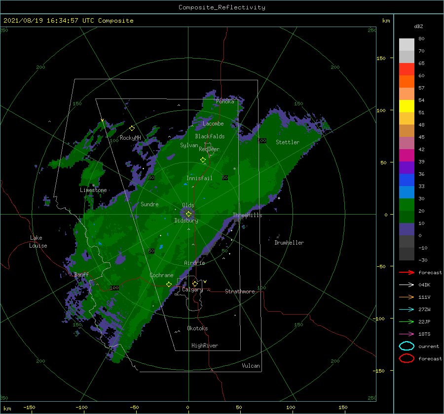Viewport: 444px width, 414px height.
Task: Click the white 04DK arrow in legend
Action: tap(407, 285)
